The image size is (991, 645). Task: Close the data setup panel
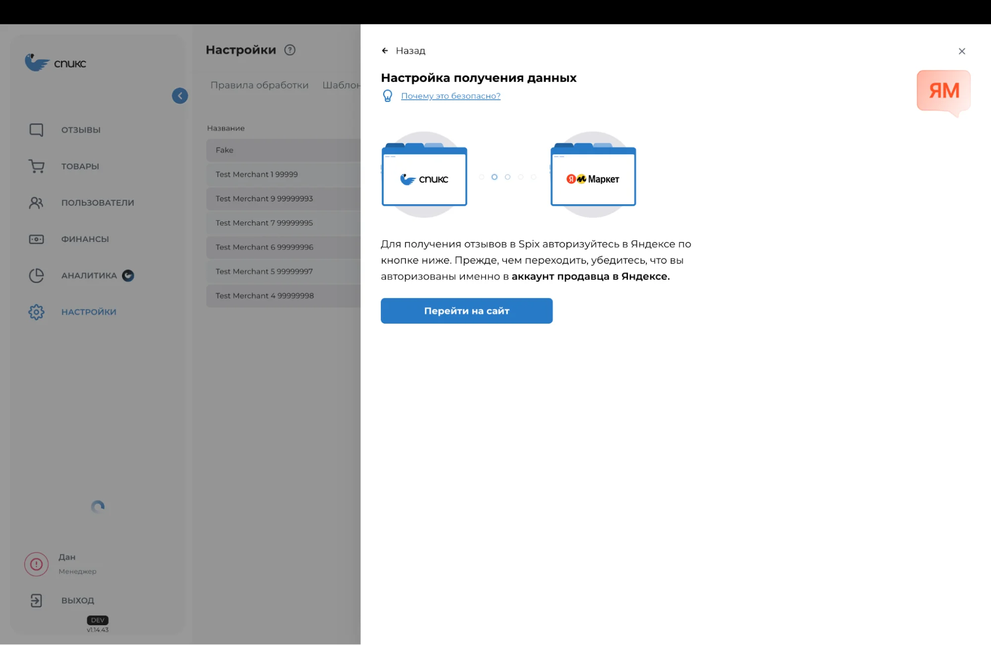click(x=962, y=51)
